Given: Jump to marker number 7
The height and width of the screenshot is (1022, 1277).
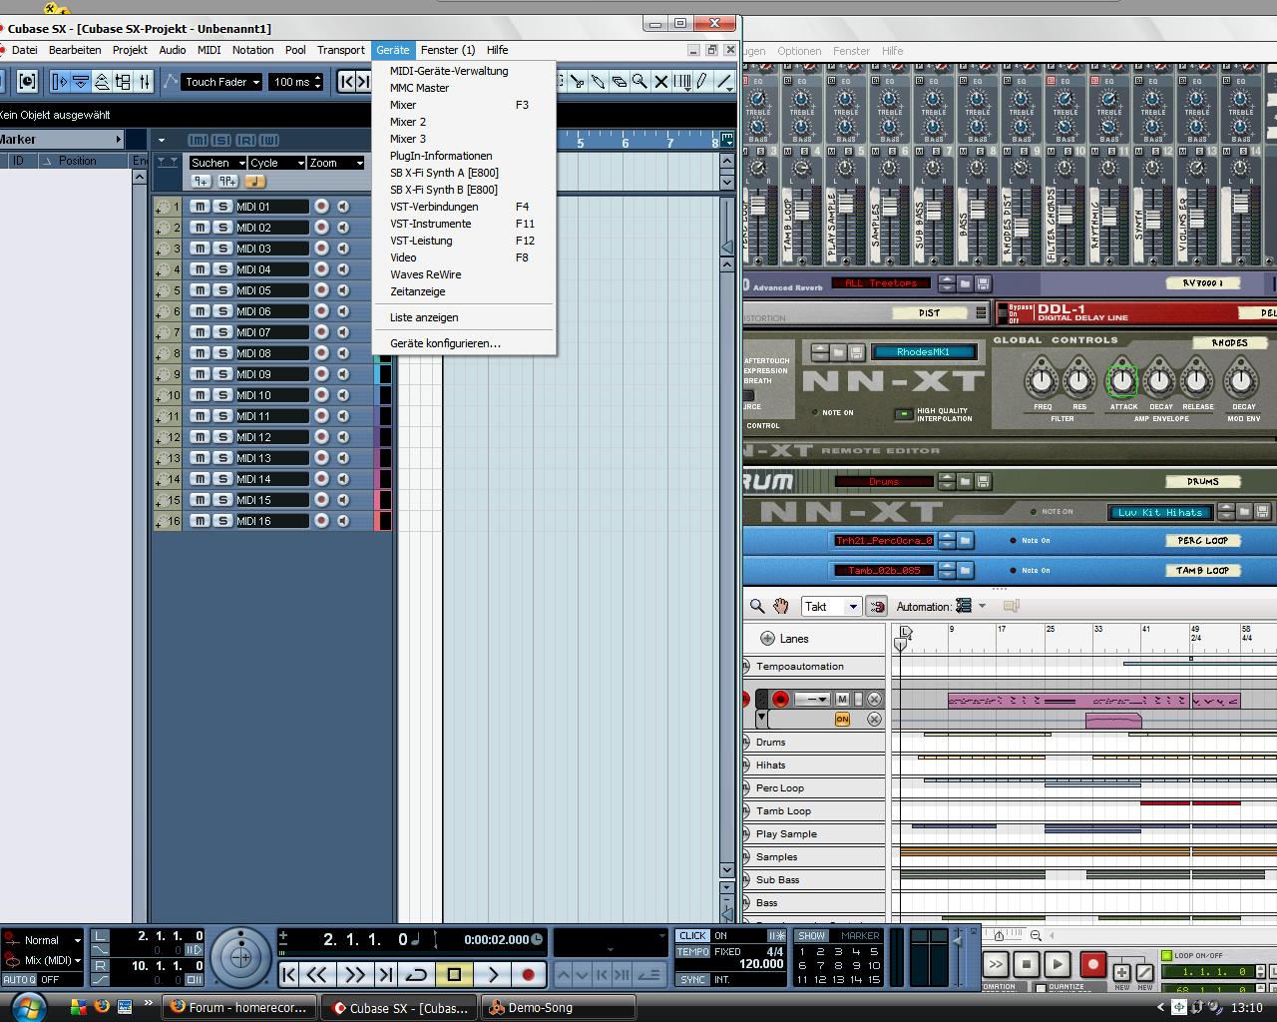Looking at the screenshot, I should click(819, 966).
